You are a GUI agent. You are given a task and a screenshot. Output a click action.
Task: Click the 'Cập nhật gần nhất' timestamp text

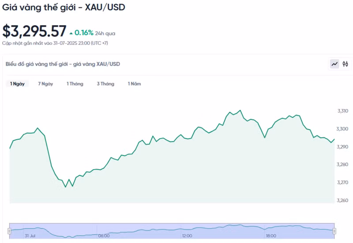pyautogui.click(x=55, y=43)
